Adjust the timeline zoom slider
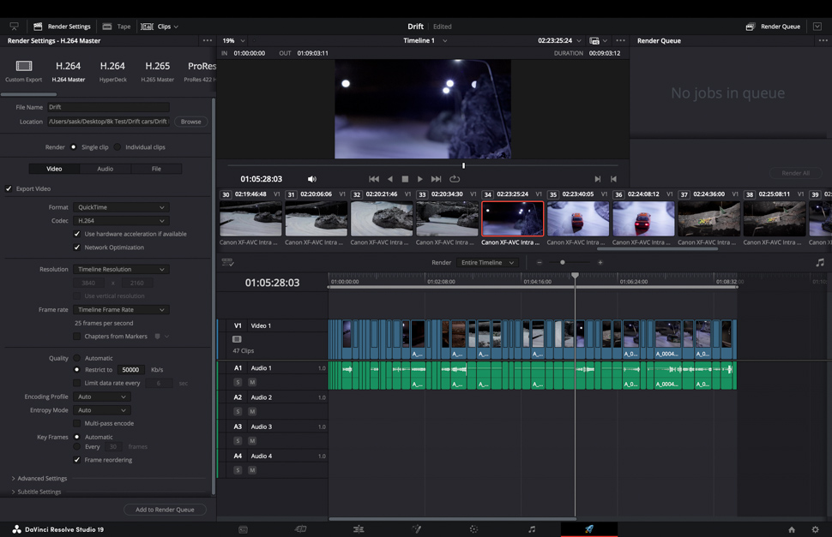 coord(563,263)
